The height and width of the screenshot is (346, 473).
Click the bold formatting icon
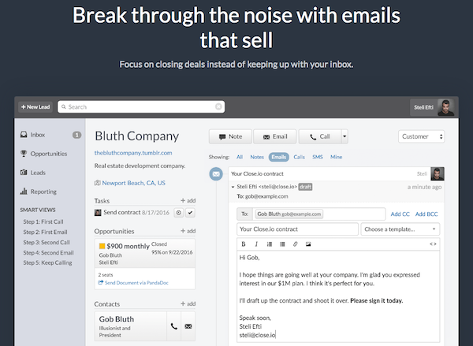coord(244,244)
